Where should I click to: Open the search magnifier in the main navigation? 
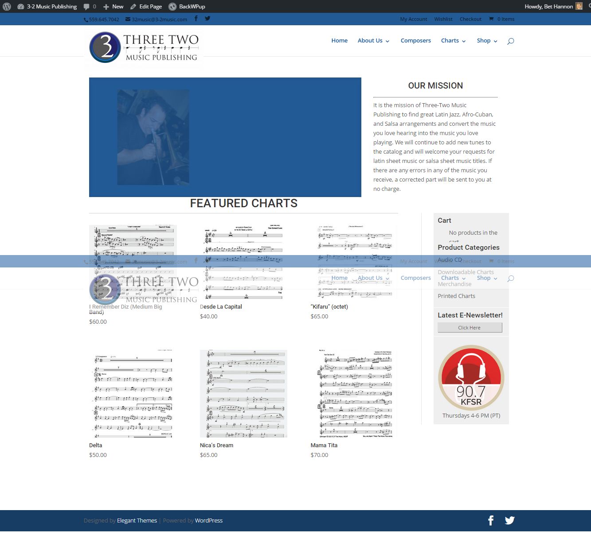click(x=511, y=41)
